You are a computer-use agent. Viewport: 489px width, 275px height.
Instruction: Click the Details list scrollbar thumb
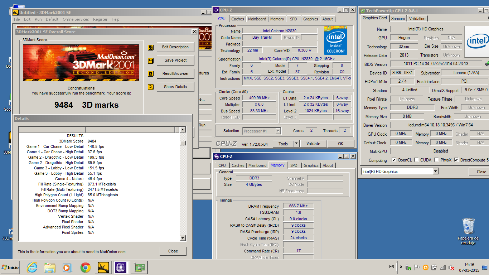(183, 143)
